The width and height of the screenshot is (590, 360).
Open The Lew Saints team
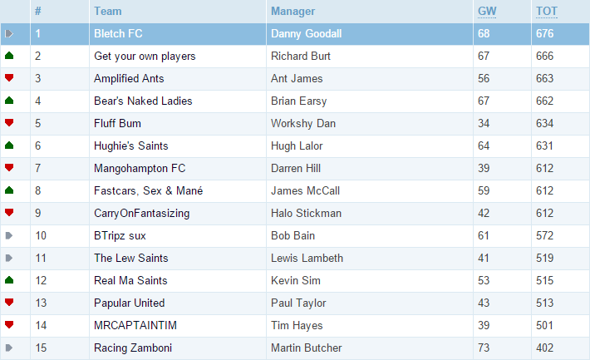pos(131,258)
